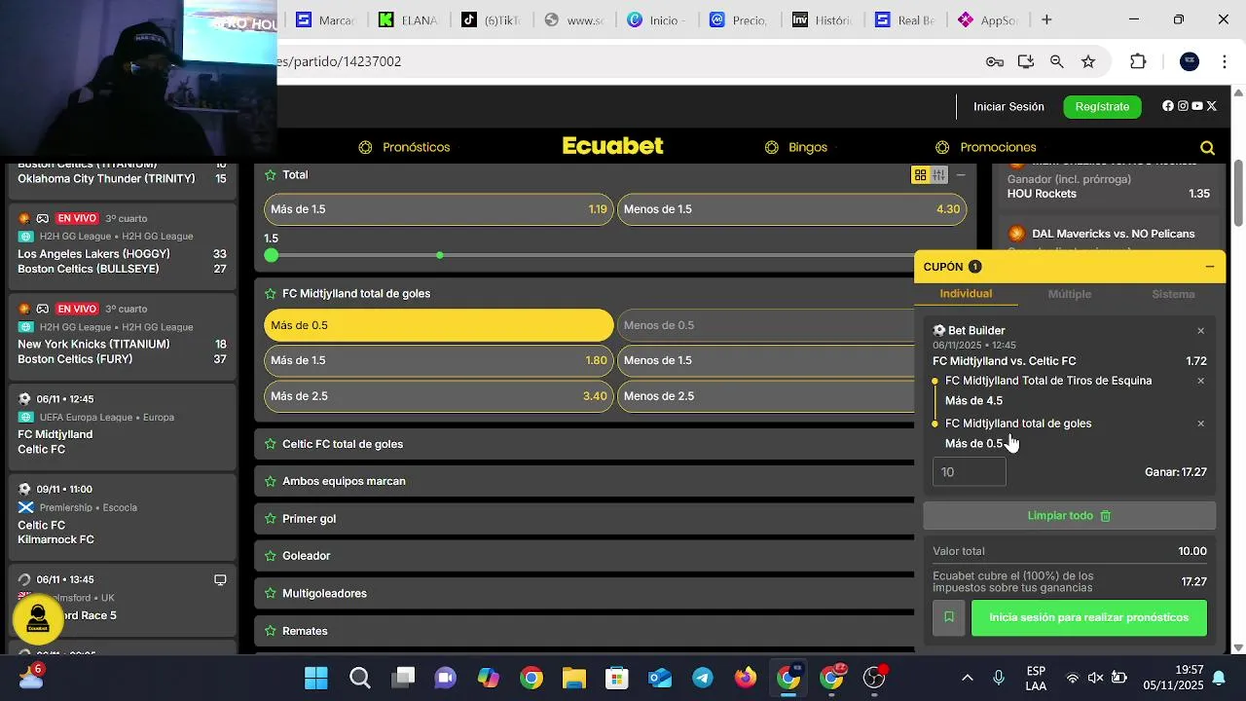Expand the Goleador section
Viewport: 1246px width, 701px height.
coord(584,556)
